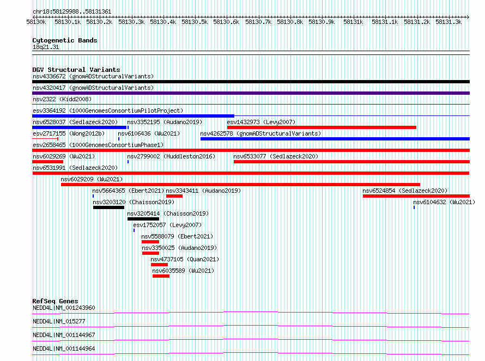Viewport: 485px width, 361px height.
Task: Open nsv6531991 (Sedlazeck2020) label
Action: [x=75, y=168]
